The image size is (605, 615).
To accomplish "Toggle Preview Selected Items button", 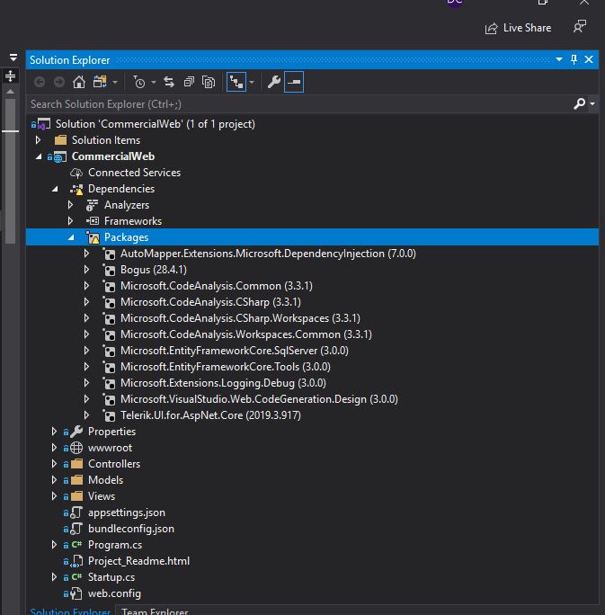I will click(x=294, y=82).
